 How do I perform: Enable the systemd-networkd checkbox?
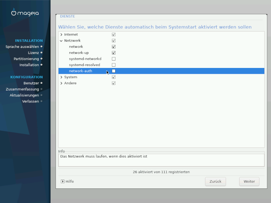pos(114,59)
